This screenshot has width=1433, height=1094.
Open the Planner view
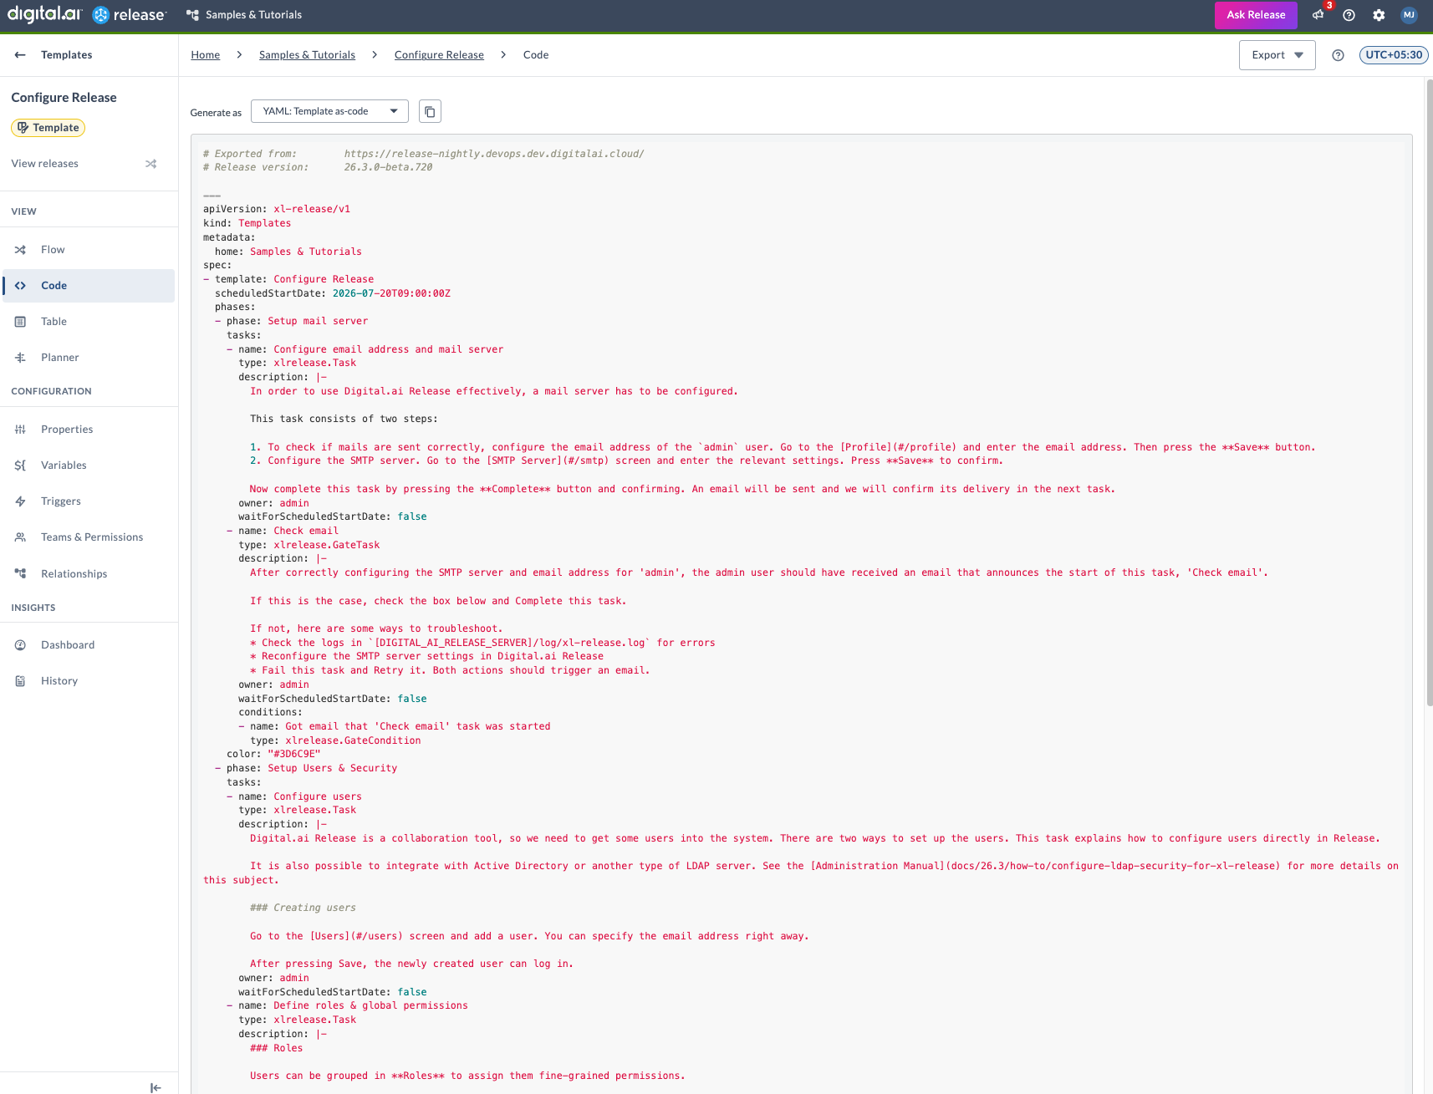click(x=89, y=358)
